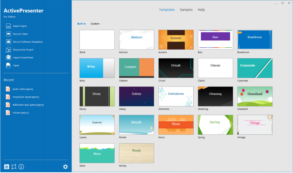Screen dimensions: 293x173
Task: Choose the Circuit template thumbnail
Action: tap(176, 68)
